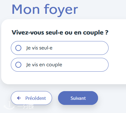Image resolution: width=126 pixels, height=113 pixels.
Task: Click the 'Précédent' text label
Action: point(35,98)
